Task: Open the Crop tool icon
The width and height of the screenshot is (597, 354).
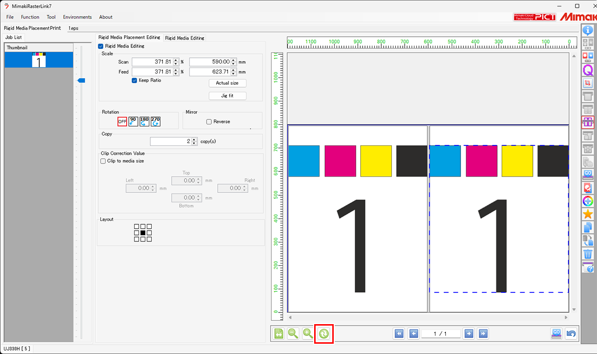Action: coord(588,83)
